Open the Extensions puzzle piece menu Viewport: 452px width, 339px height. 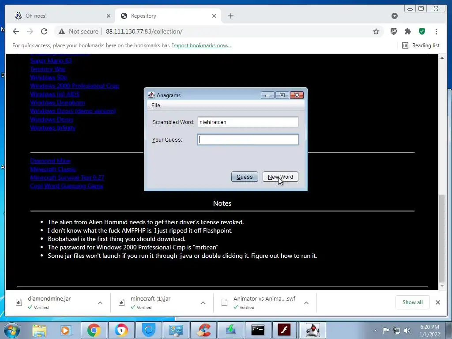407,31
